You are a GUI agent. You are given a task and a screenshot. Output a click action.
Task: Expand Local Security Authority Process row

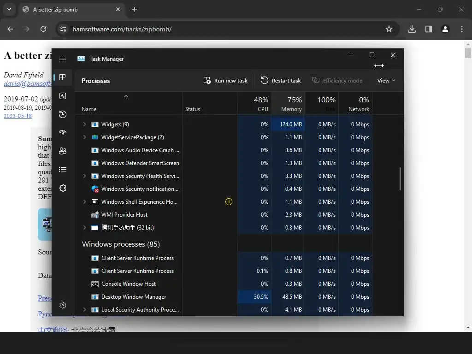[x=85, y=310]
